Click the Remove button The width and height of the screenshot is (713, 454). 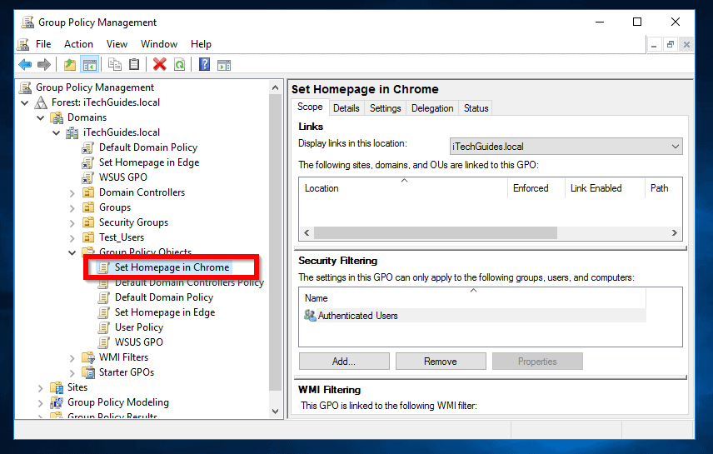440,362
